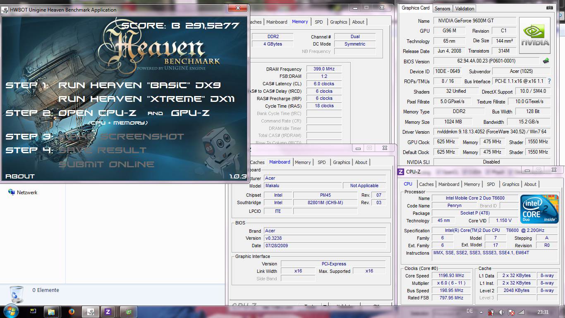Run Heaven "Basic" DX9 benchmark
The image size is (565, 318).
tap(139, 85)
